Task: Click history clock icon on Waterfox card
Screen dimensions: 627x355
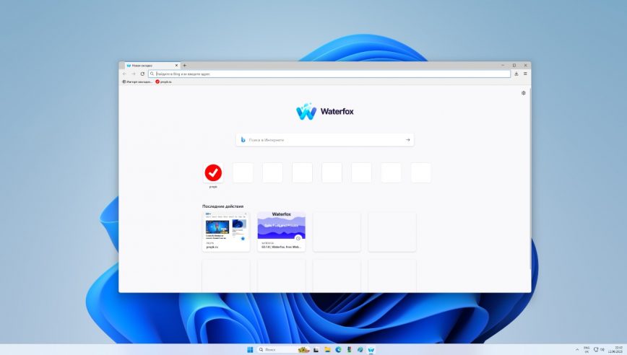Action: point(298,238)
